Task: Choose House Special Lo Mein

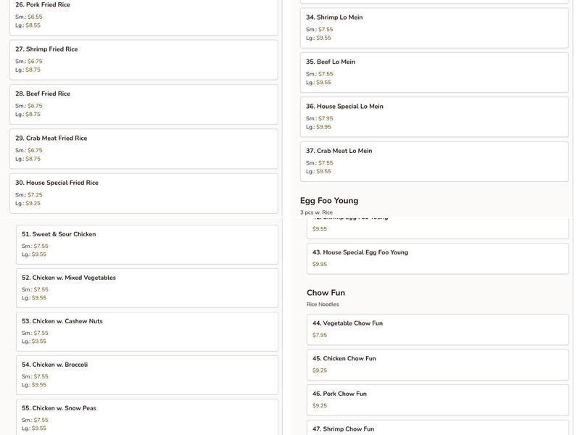Action: (x=434, y=116)
